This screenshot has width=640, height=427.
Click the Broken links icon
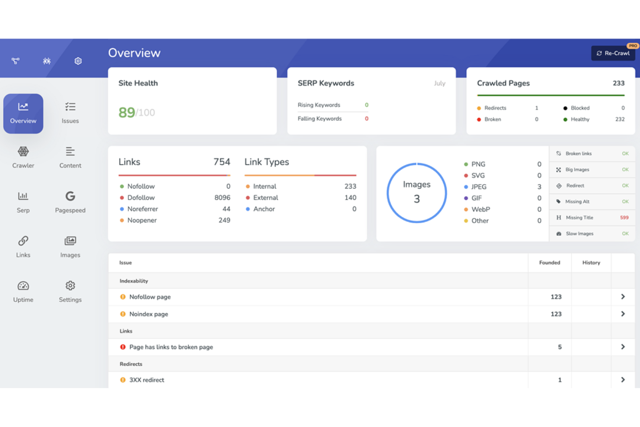click(559, 154)
